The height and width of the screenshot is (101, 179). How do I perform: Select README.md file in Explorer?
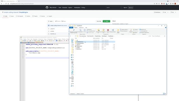79,49
